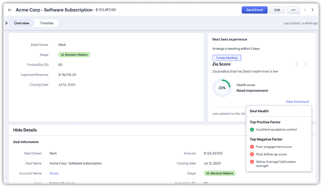Go to next record arrow in header
The image size is (322, 187).
pyautogui.click(x=312, y=10)
